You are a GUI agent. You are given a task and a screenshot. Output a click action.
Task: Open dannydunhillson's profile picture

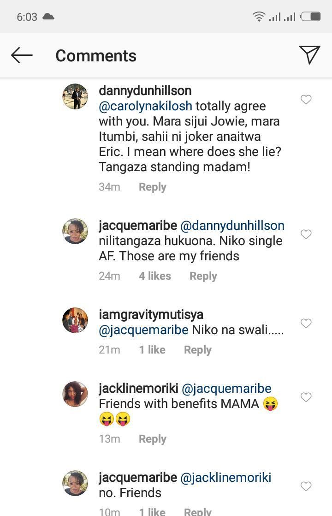75,96
